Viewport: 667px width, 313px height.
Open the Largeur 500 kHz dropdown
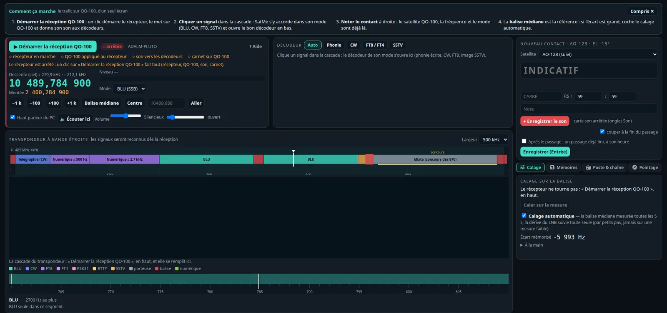click(494, 139)
